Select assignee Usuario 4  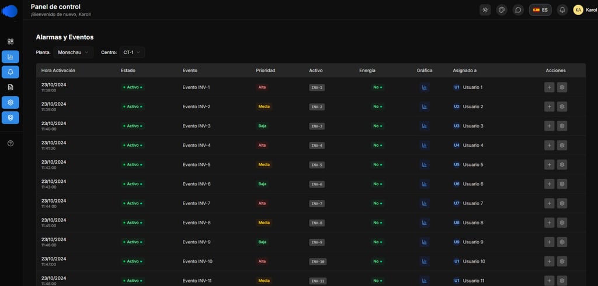[x=468, y=145]
